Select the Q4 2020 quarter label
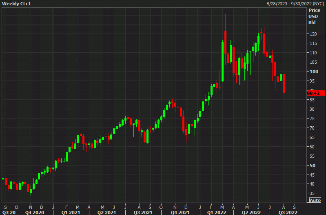326x215 pixels. (35, 213)
